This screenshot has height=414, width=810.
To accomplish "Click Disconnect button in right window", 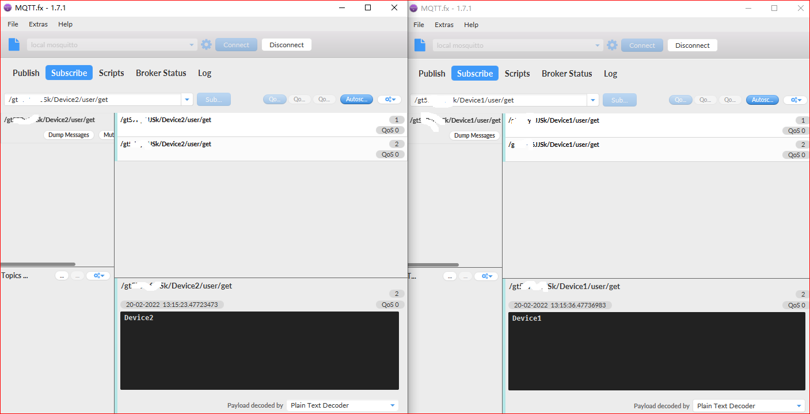I will (693, 45).
